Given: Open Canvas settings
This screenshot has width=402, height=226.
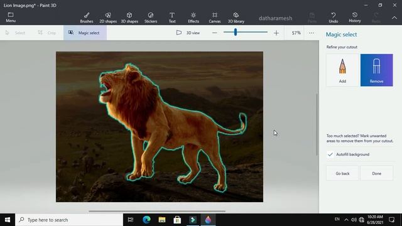Looking at the screenshot, I should click(215, 18).
